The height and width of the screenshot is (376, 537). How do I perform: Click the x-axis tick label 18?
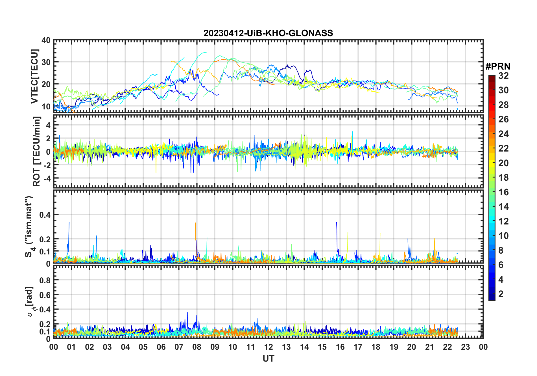pos(376,347)
